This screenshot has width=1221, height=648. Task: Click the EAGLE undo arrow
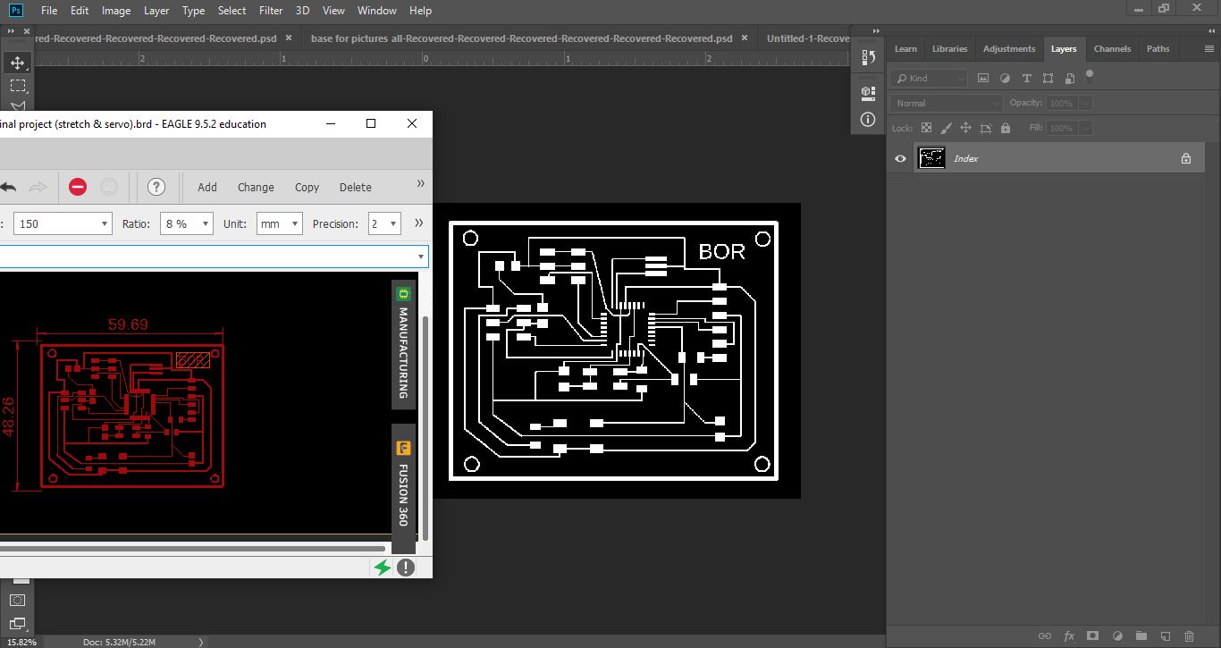pos(8,187)
